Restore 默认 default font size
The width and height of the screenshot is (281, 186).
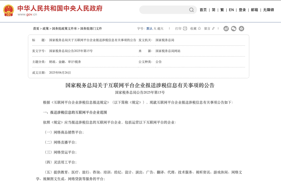[149, 29]
